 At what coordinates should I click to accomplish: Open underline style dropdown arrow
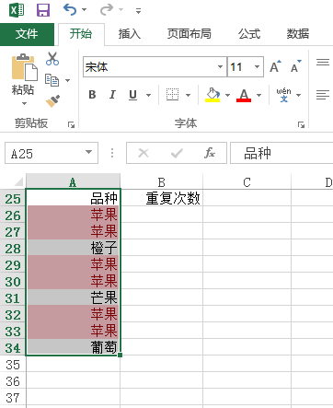pos(148,95)
